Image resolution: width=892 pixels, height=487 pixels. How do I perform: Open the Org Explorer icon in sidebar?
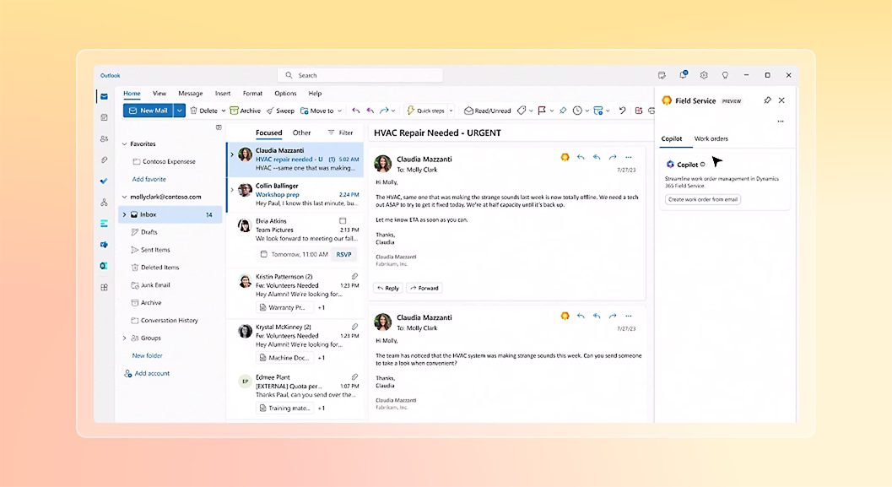[x=104, y=203]
